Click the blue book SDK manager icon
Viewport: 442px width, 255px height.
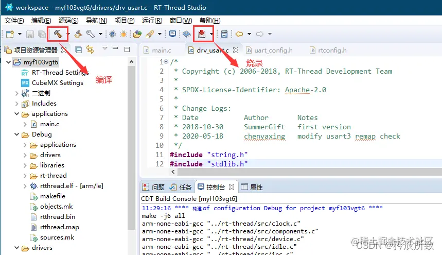[x=187, y=34]
